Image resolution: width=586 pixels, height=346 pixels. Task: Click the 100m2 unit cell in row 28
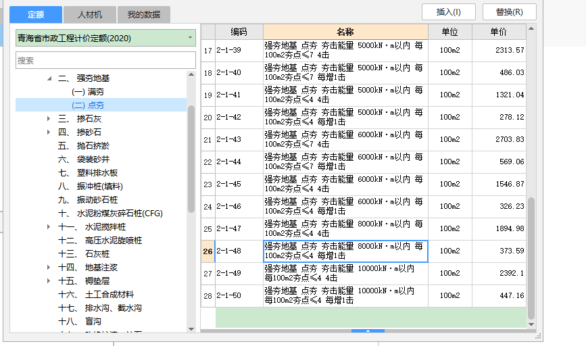450,295
